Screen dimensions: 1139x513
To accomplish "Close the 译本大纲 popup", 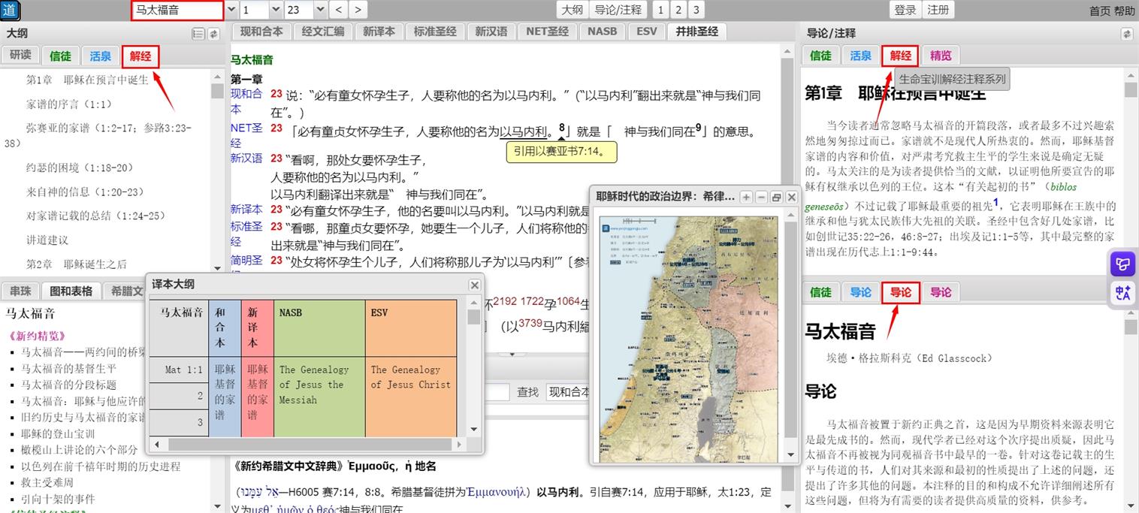I will coord(474,285).
